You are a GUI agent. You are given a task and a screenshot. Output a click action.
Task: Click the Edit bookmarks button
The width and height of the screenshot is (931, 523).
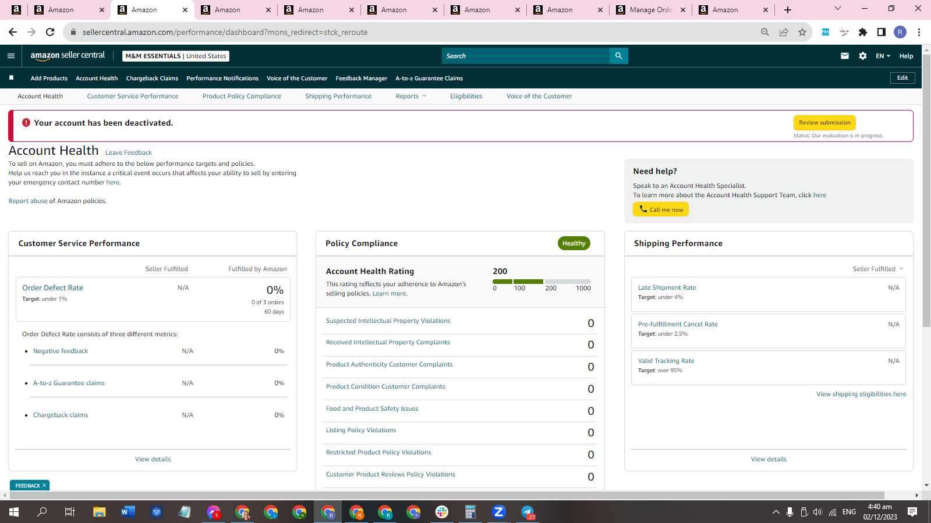[x=902, y=78]
